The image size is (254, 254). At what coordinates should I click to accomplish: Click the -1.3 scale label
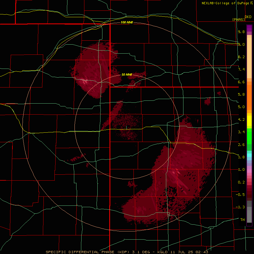[x=240, y=207]
